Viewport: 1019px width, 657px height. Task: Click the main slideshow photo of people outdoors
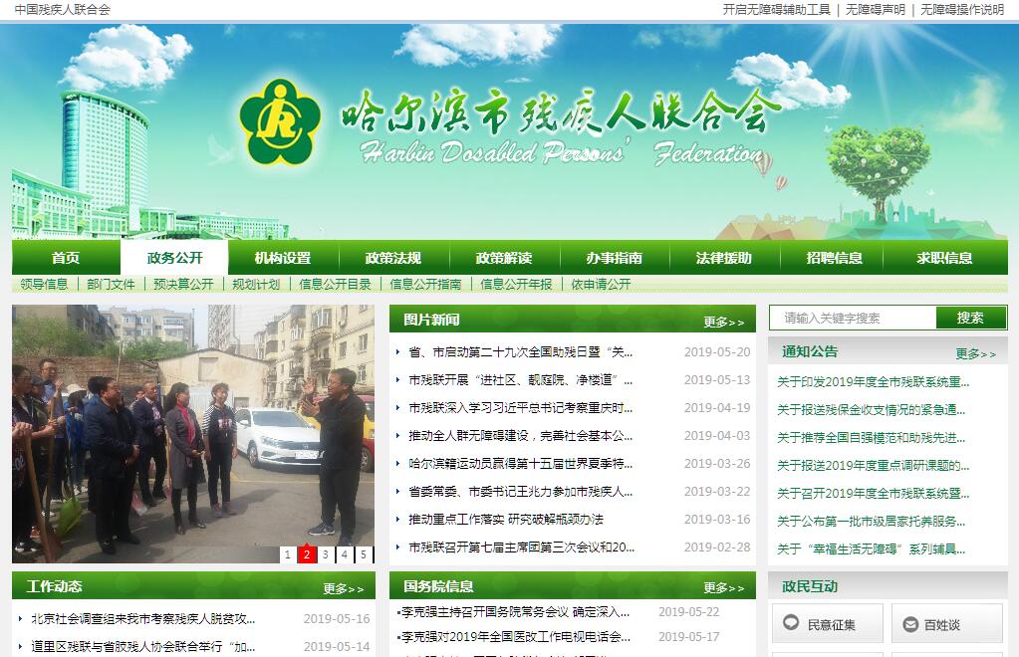point(193,428)
